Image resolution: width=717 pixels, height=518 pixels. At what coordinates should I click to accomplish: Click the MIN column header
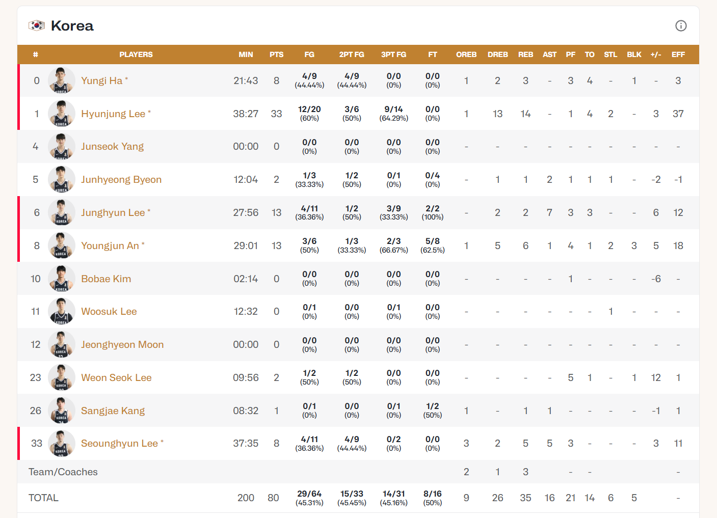[246, 54]
